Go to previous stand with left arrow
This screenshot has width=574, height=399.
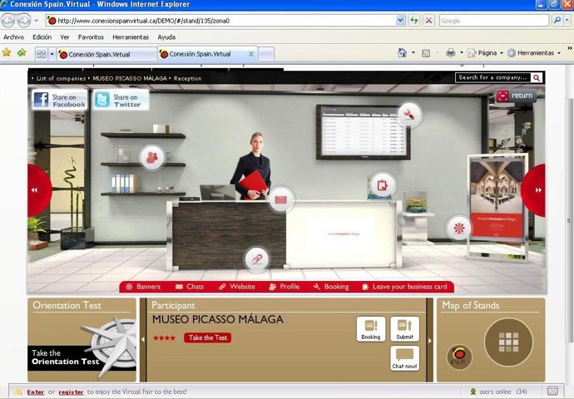[36, 190]
